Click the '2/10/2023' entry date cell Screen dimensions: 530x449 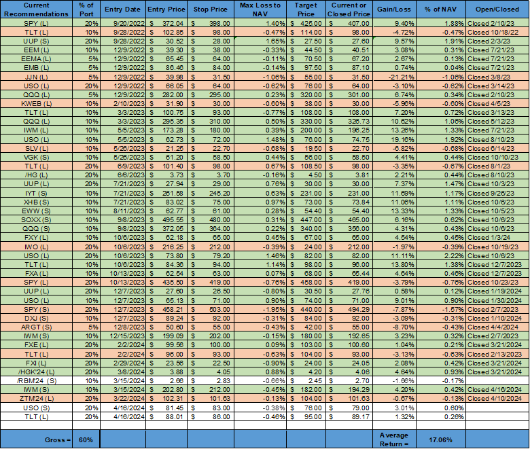point(123,104)
